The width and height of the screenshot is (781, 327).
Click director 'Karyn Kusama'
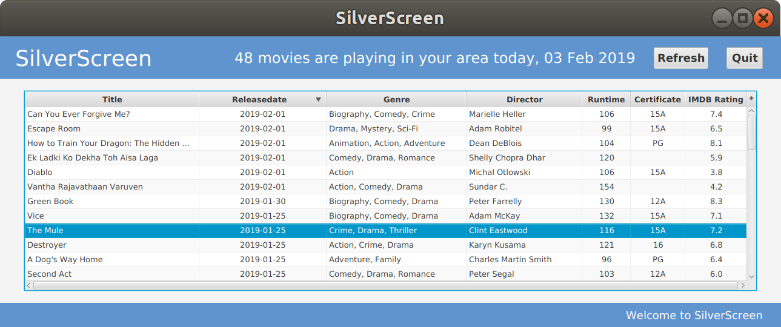pyautogui.click(x=497, y=245)
